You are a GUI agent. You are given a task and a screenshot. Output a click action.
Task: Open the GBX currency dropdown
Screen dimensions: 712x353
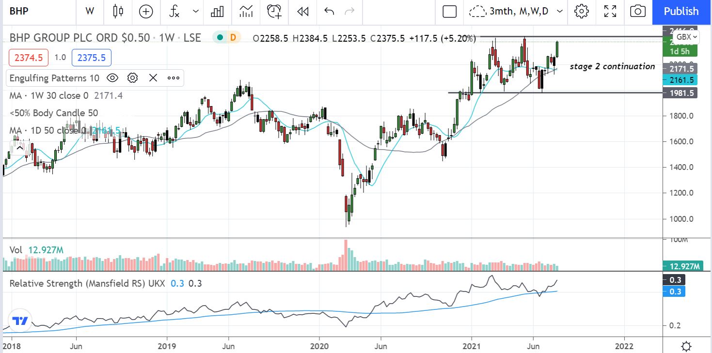[687, 37]
